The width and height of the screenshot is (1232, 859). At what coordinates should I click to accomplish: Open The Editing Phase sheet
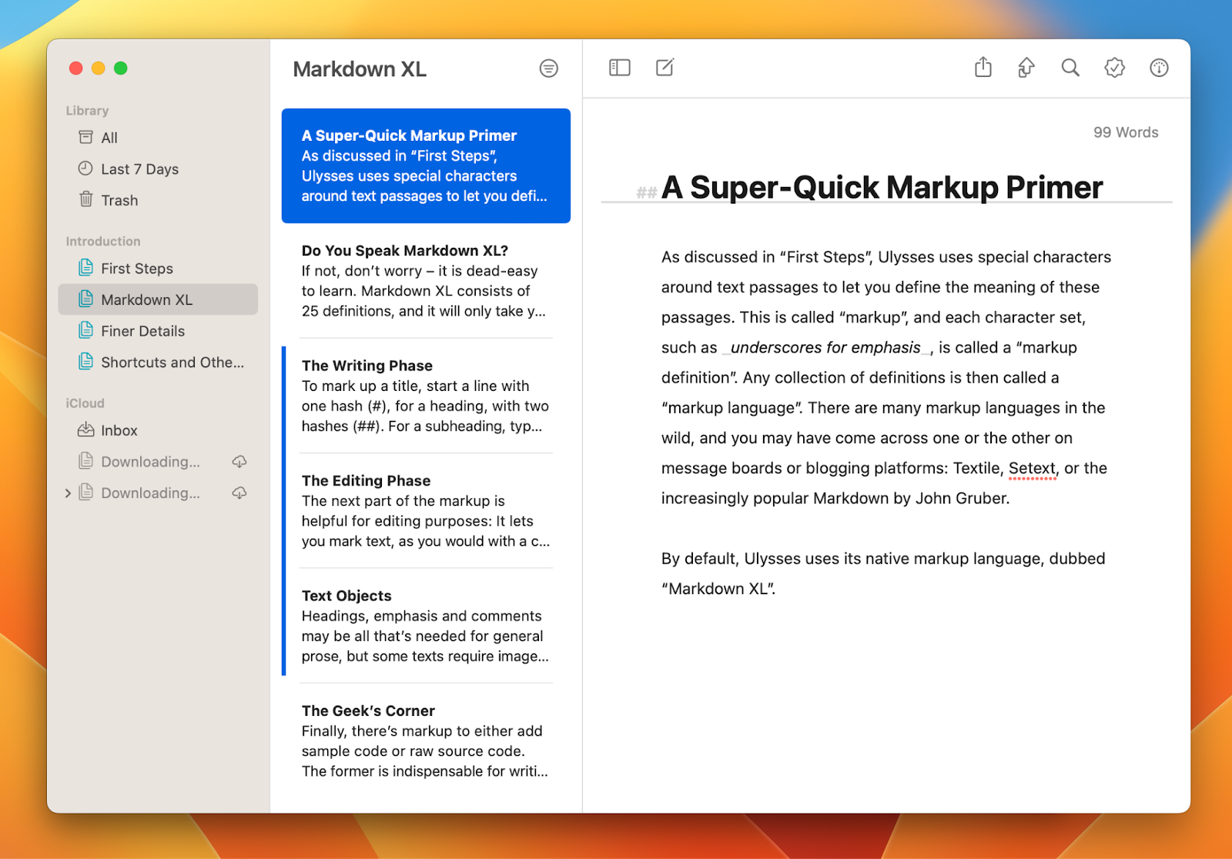(426, 510)
